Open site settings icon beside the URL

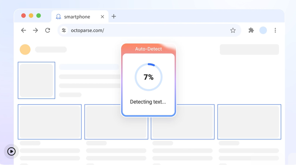[64, 30]
